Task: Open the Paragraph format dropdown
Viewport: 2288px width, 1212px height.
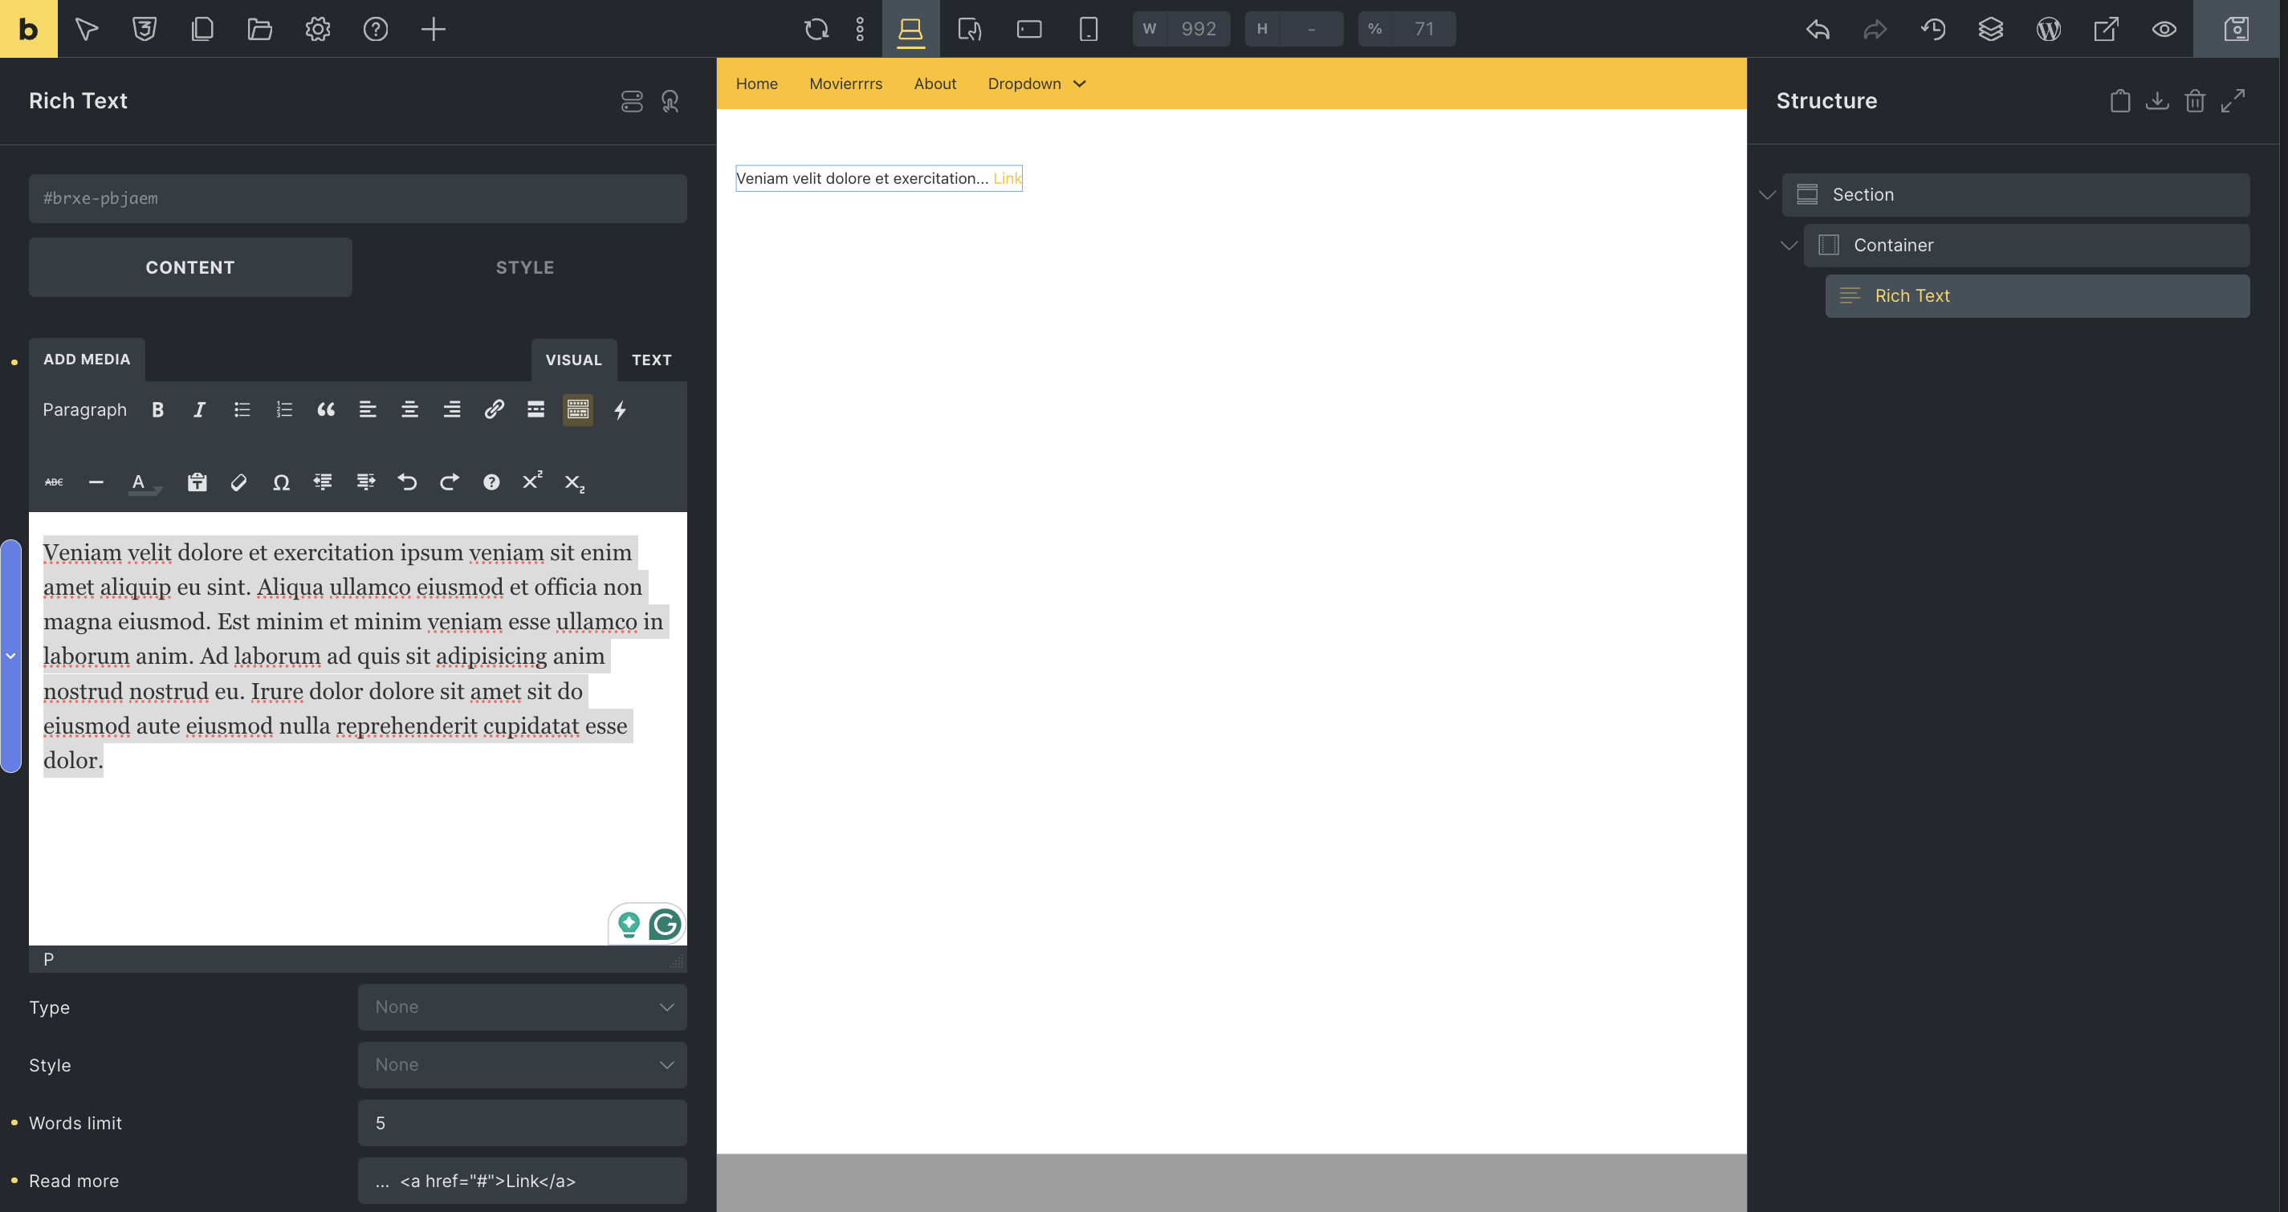Action: [x=84, y=409]
